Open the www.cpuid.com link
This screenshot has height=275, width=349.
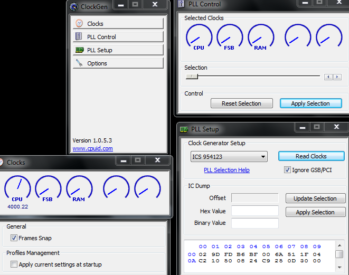93,148
